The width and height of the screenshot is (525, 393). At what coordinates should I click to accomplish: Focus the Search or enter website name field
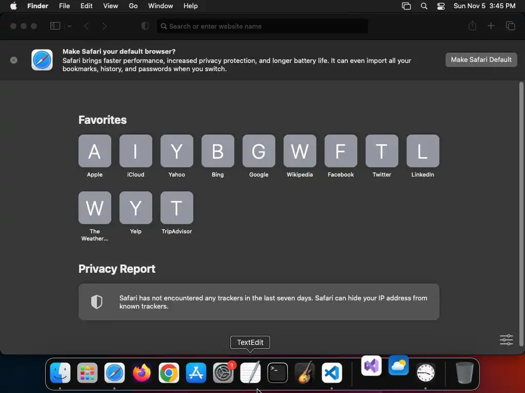[262, 26]
